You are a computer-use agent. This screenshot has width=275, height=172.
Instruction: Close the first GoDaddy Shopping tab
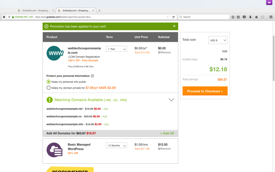pyautogui.click(x=53, y=10)
